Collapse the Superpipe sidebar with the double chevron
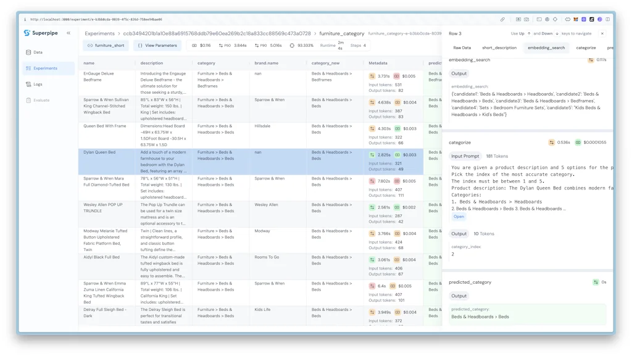632x356 pixels. click(69, 33)
